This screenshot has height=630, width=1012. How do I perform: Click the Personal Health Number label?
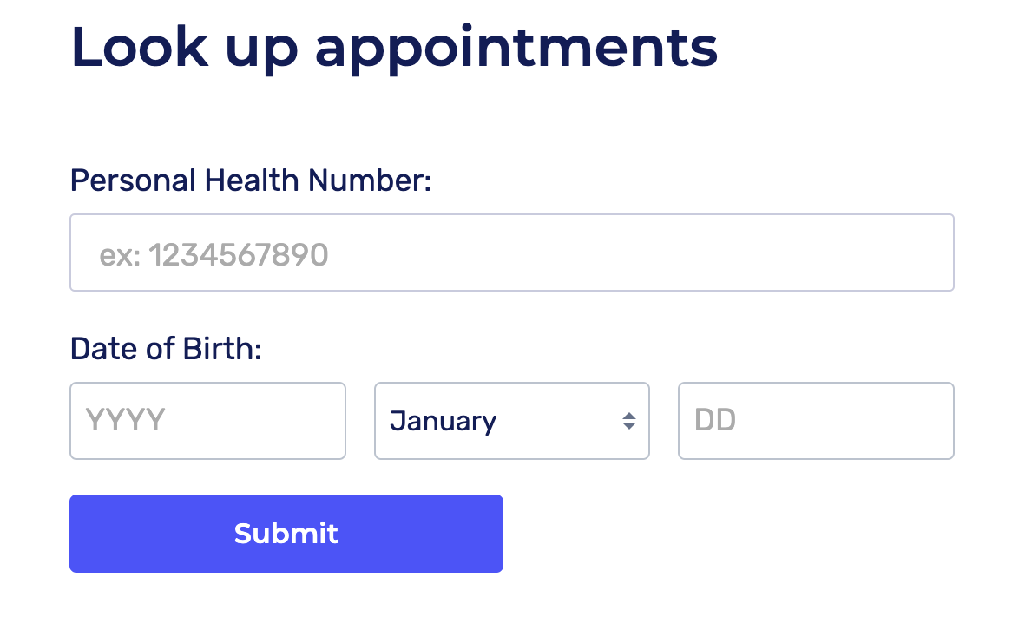click(250, 181)
